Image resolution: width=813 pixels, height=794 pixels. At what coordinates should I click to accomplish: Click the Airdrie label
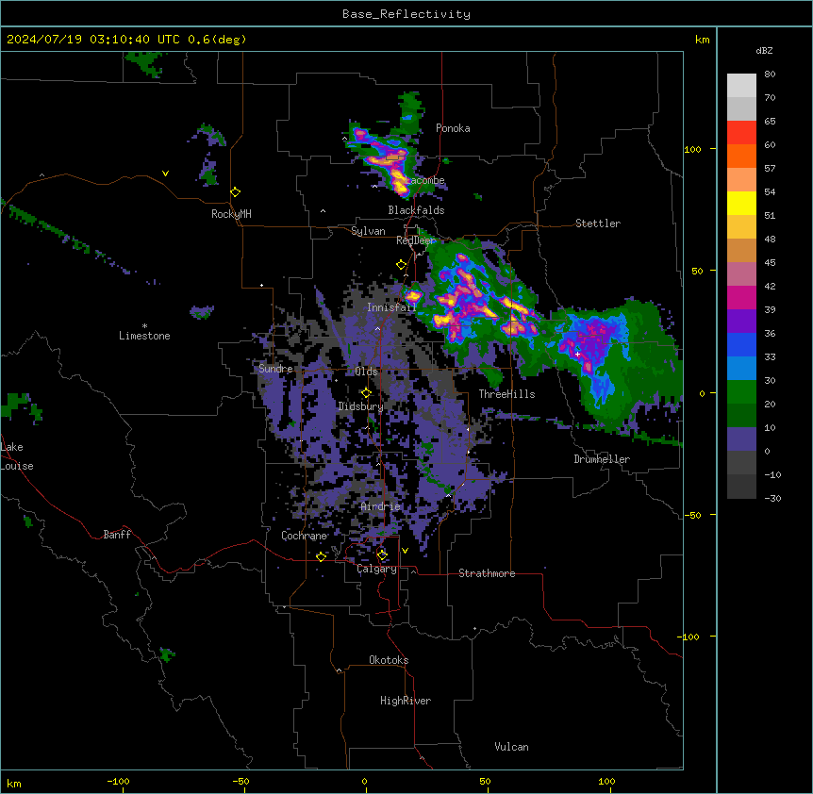tap(381, 506)
